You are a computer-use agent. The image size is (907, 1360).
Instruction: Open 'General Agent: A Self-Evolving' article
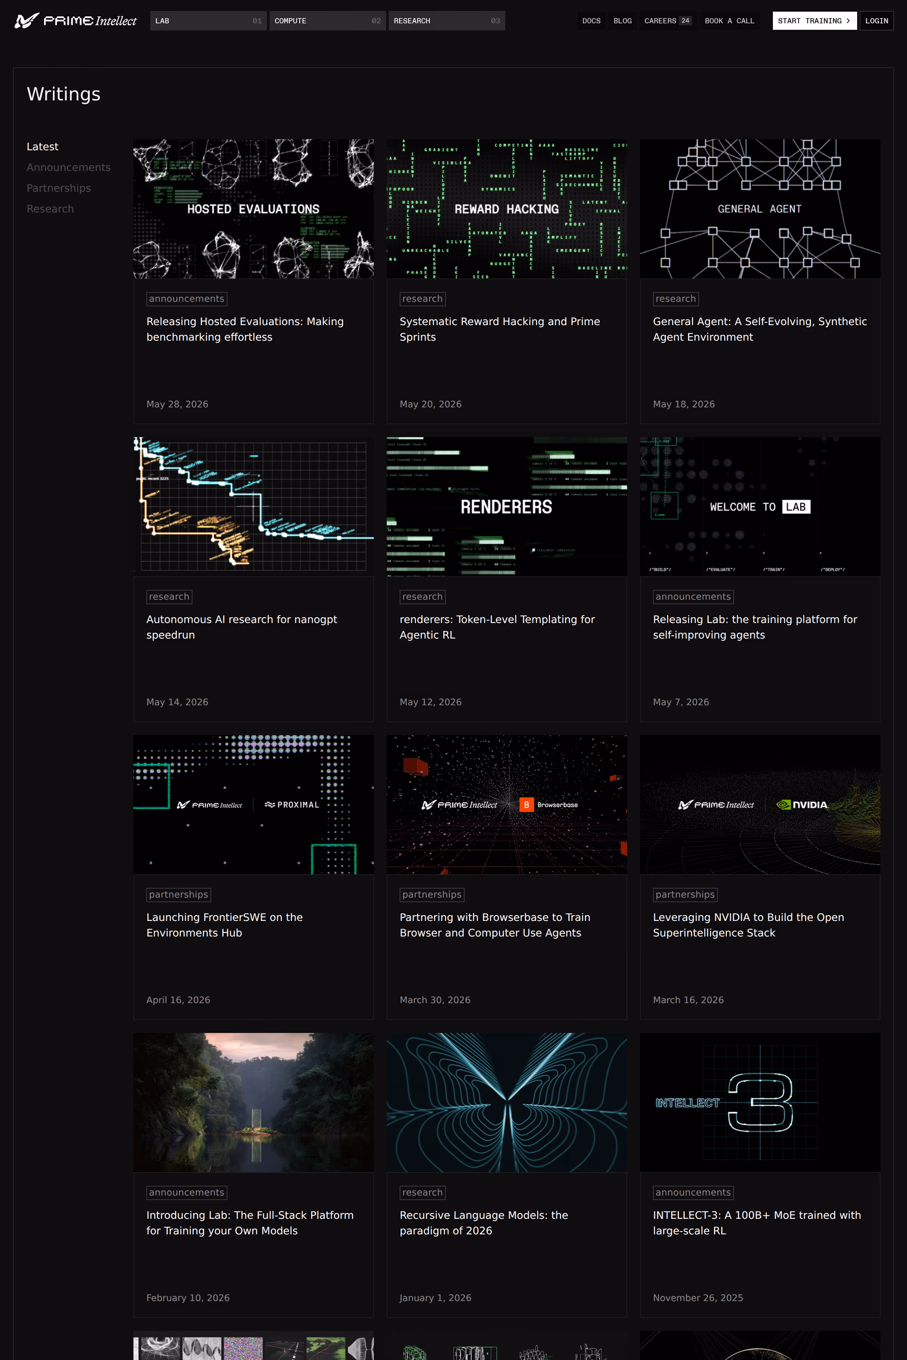click(760, 329)
